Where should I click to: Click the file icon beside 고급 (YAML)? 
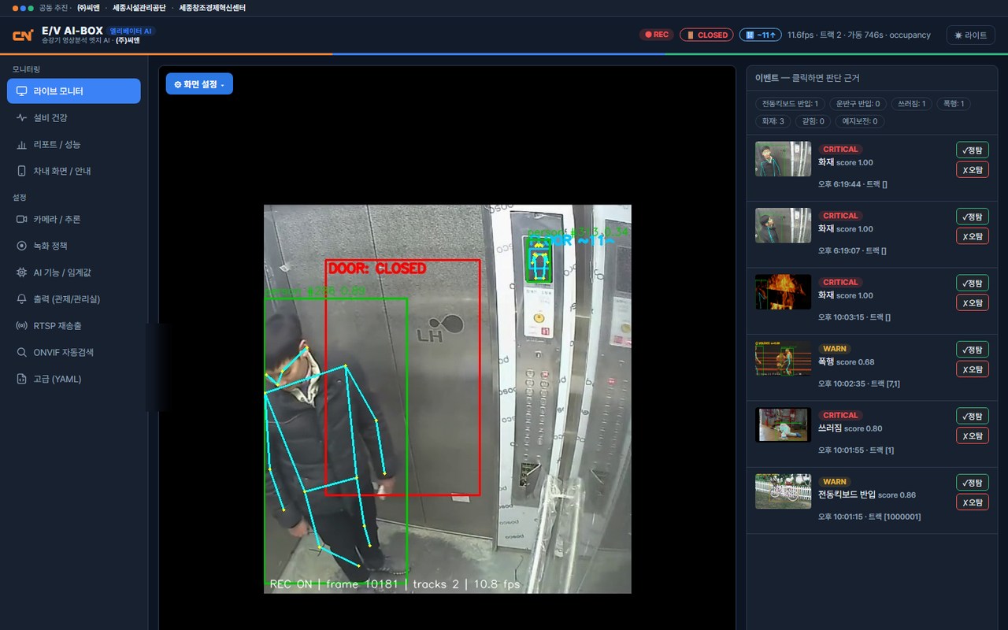[x=21, y=379]
